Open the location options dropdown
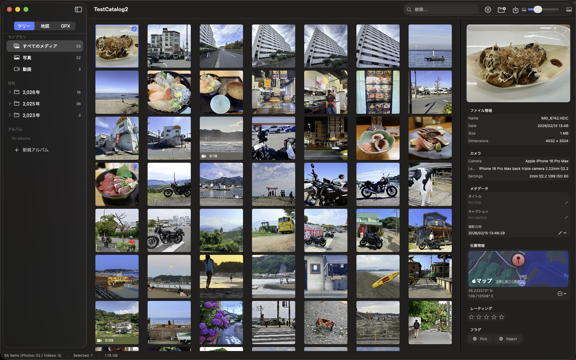The image size is (576, 360). point(562,293)
